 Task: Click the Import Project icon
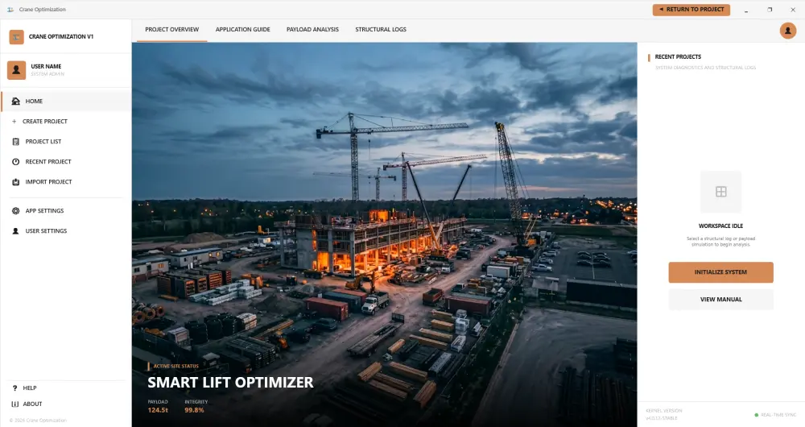click(x=16, y=182)
